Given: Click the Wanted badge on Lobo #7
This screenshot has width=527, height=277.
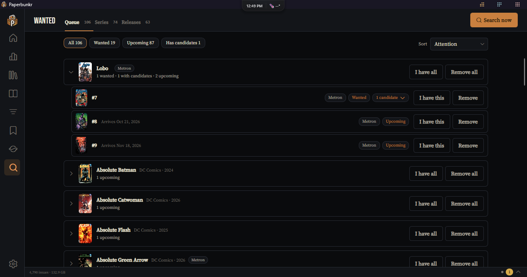Looking at the screenshot, I should point(359,98).
